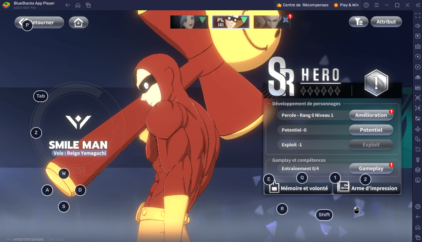
Task: Click the Shift key overlay control
Action: [x=324, y=215]
